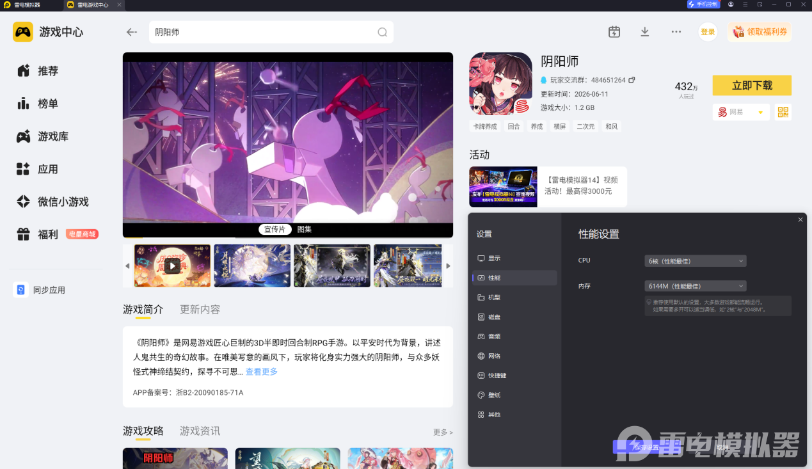Open the calendar reservation icon in toolbar
Image resolution: width=812 pixels, height=469 pixels.
click(x=614, y=32)
